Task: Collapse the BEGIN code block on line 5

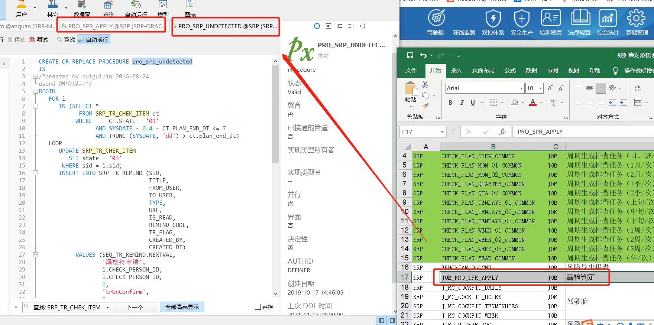Action: (35, 91)
